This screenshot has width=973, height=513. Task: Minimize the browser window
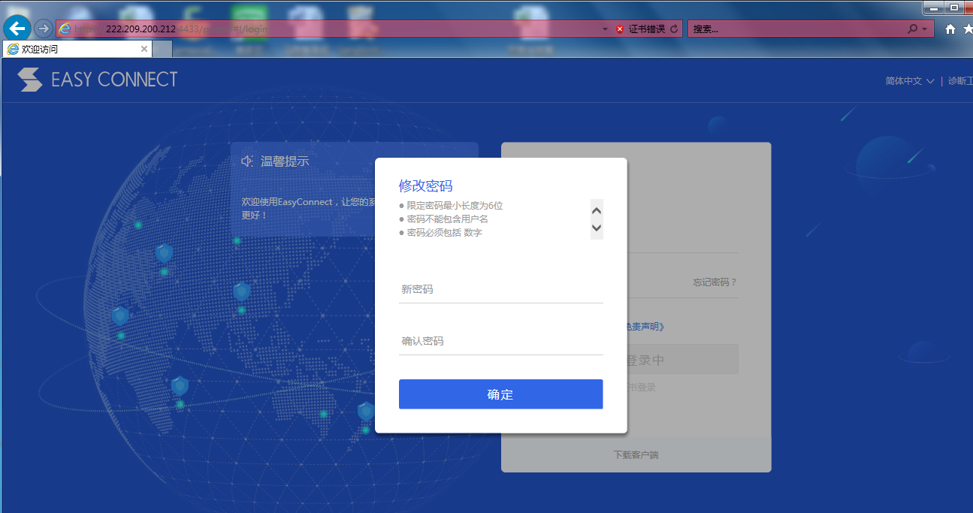(x=934, y=8)
